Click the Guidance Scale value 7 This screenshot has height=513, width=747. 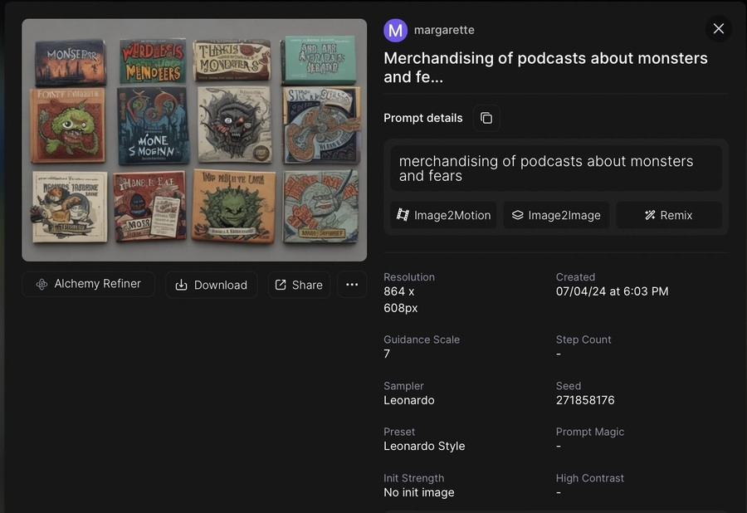[387, 354]
